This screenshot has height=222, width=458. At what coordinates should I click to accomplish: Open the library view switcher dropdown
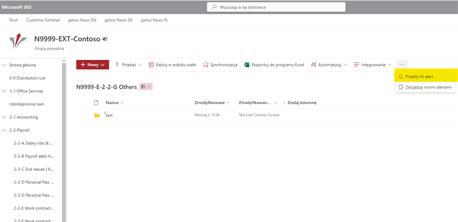point(146,87)
